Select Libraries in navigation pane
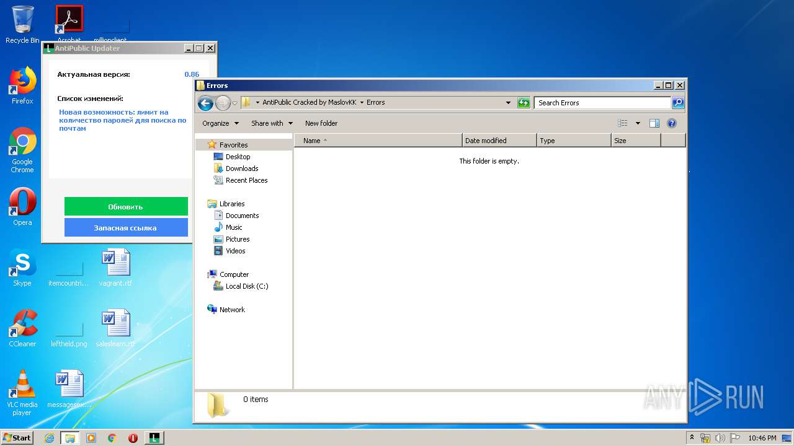This screenshot has width=794, height=446. pos(232,204)
